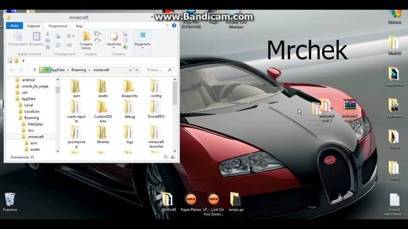
Task: Select the CustomDISkins folder
Action: click(103, 112)
